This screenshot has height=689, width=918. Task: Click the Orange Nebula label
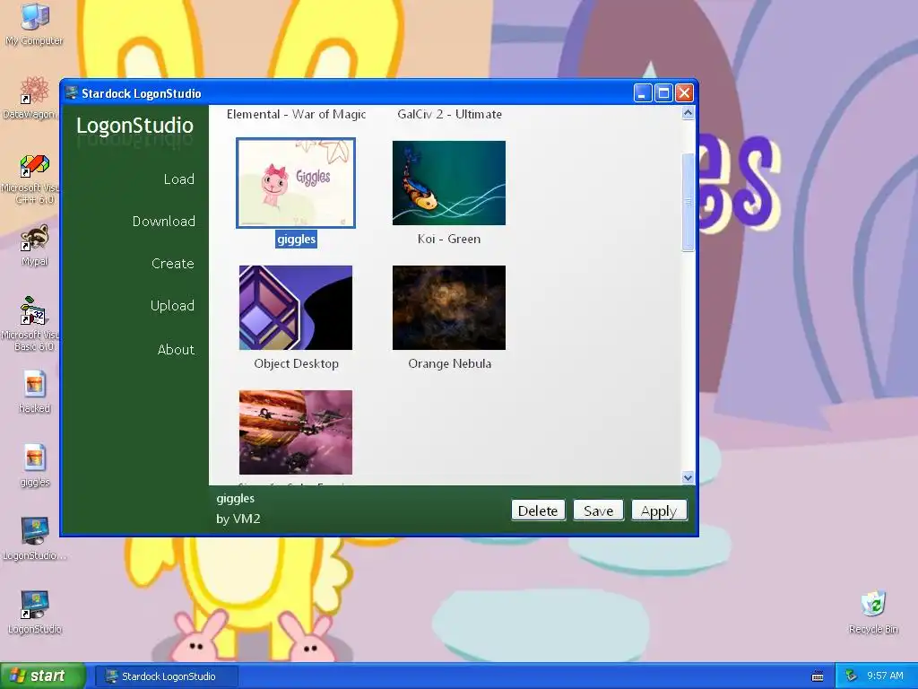tap(449, 364)
